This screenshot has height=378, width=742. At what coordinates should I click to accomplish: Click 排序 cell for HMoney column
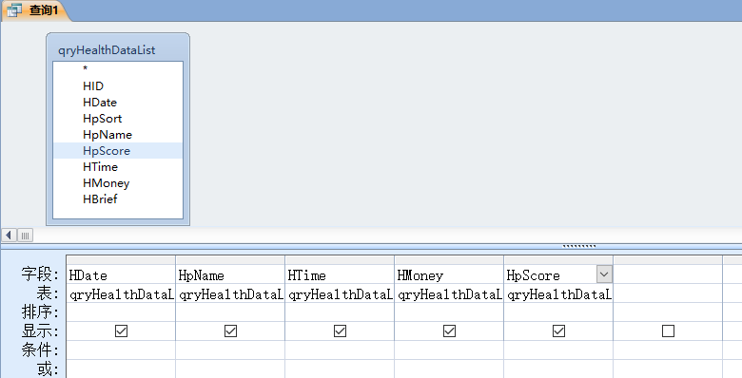tap(449, 312)
